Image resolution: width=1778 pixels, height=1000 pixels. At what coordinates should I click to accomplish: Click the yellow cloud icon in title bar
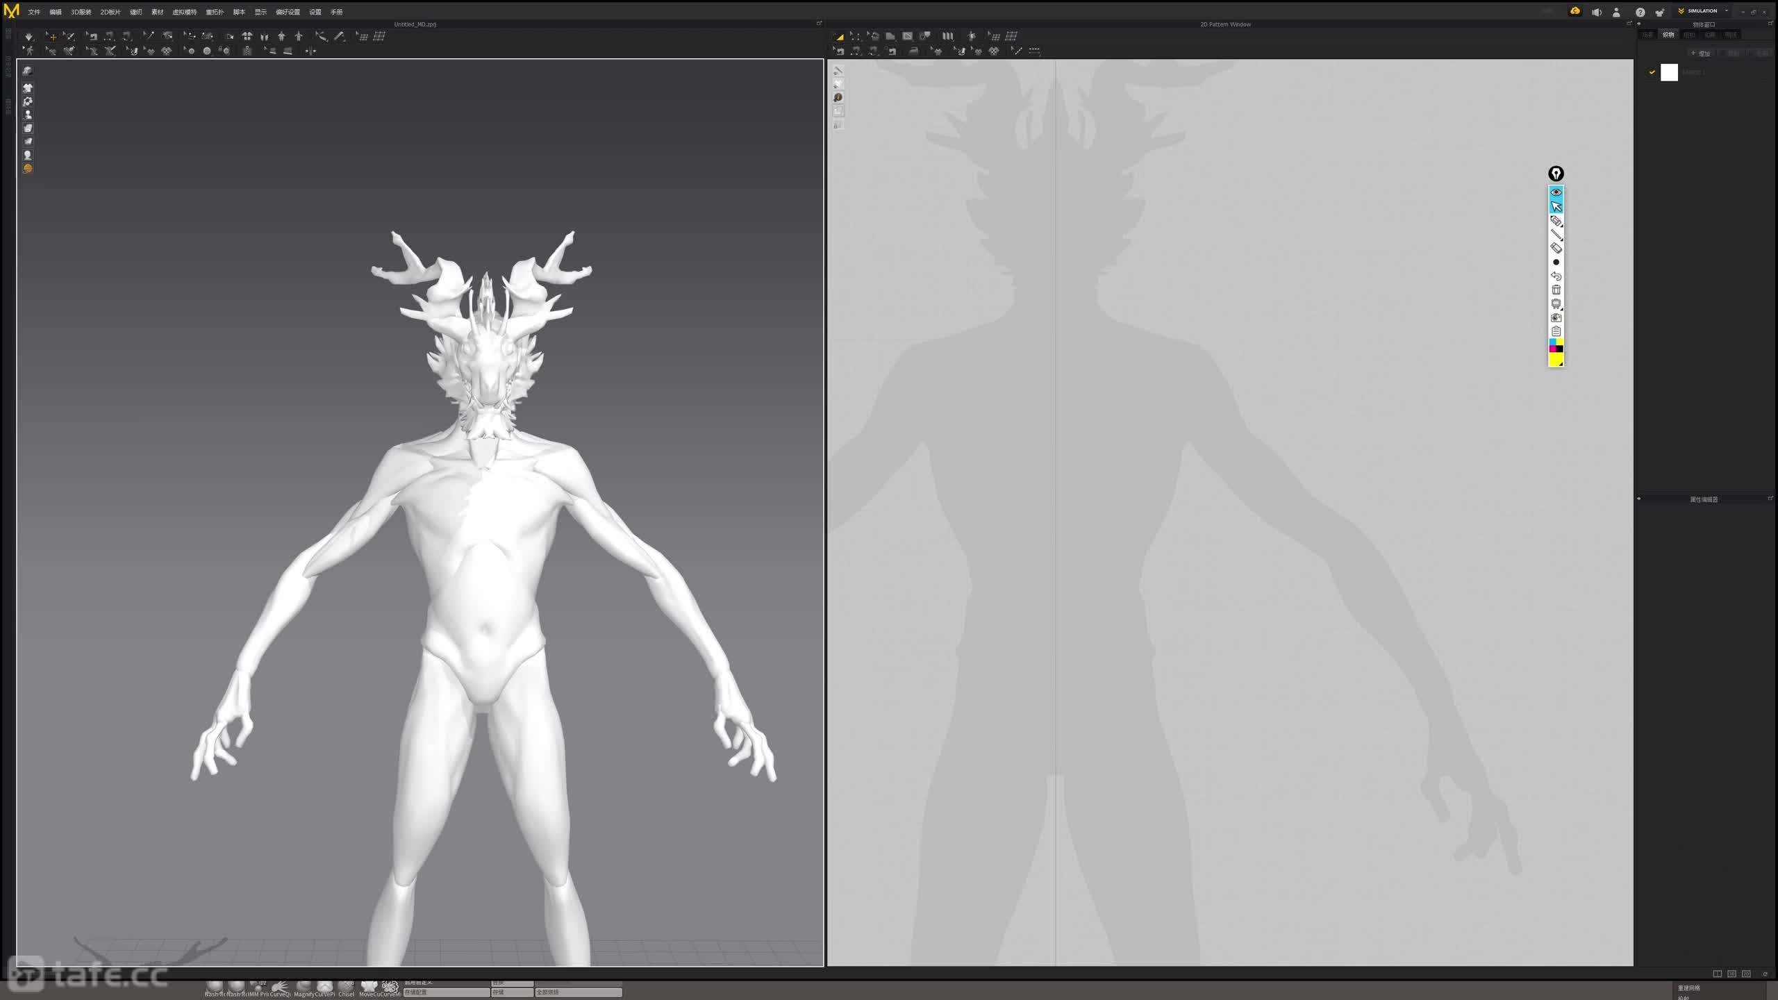[x=1575, y=11]
